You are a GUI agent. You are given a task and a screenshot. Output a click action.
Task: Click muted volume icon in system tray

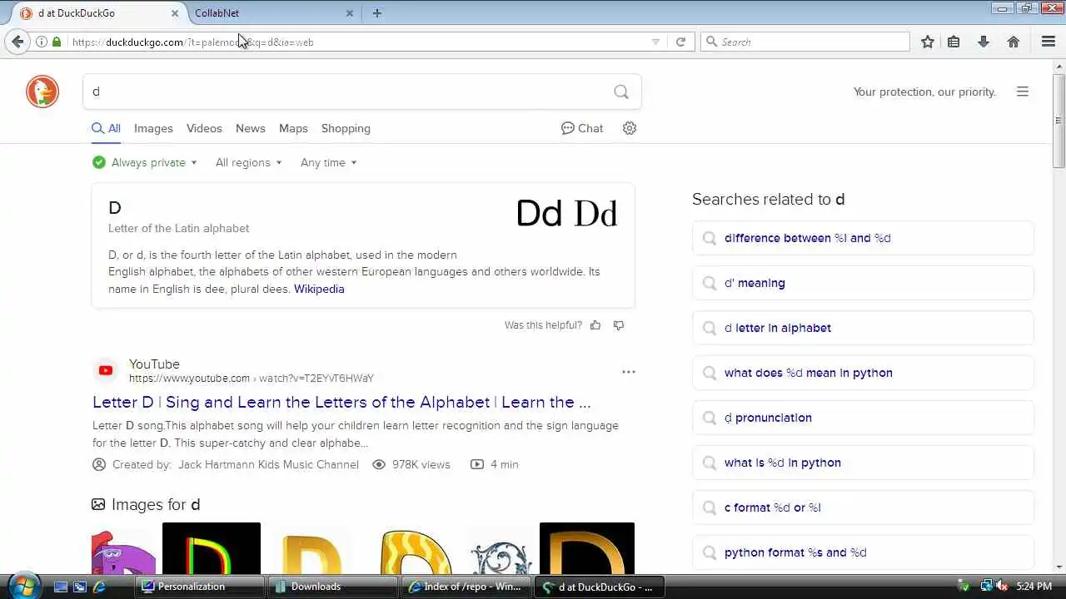click(x=1002, y=587)
